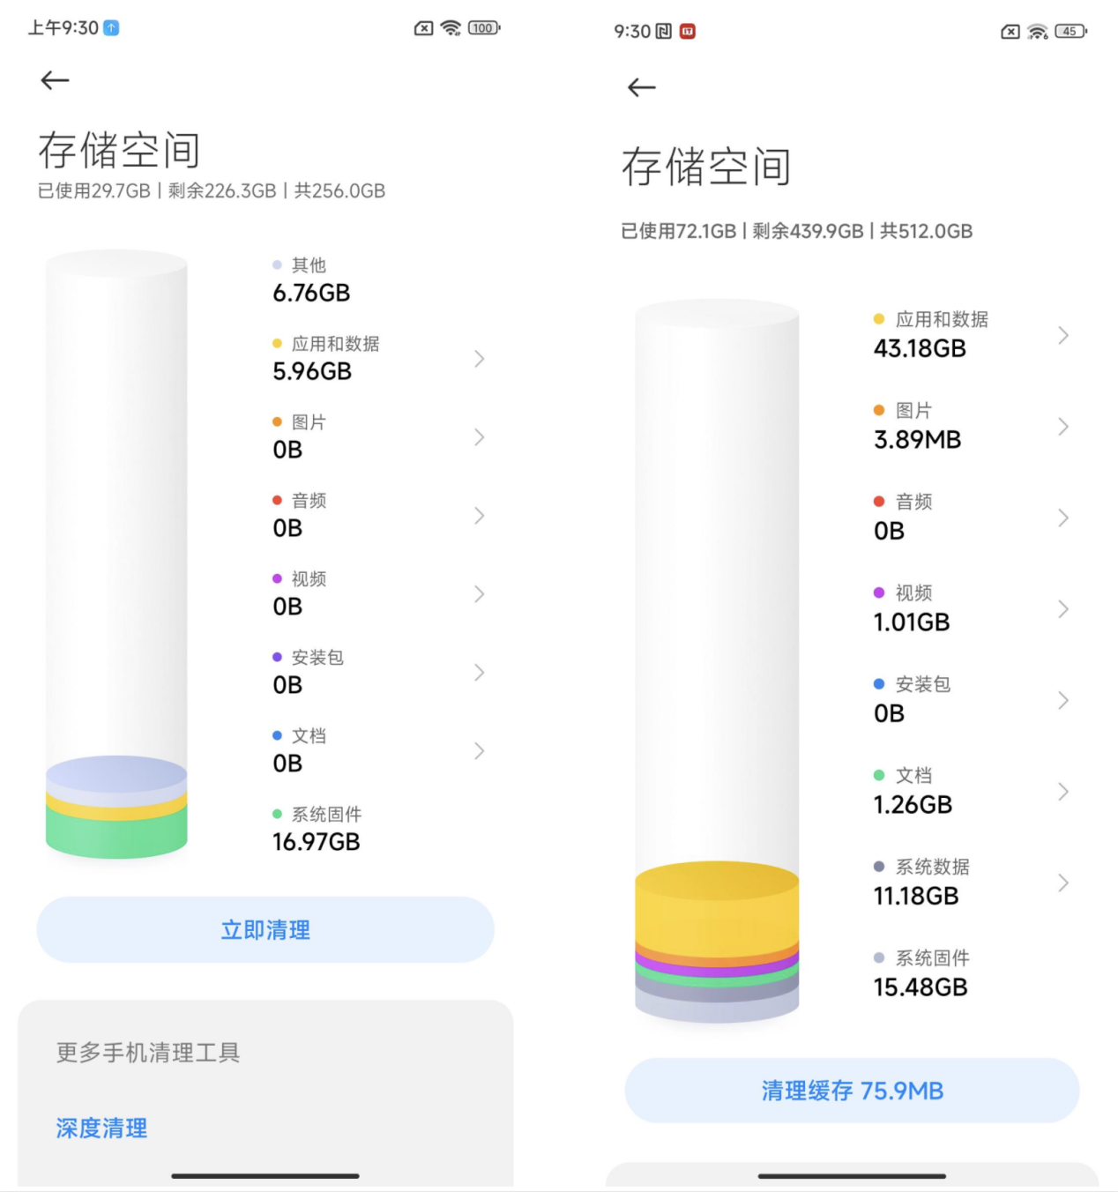Open 文档 0B chevron on the left phone

point(480,751)
